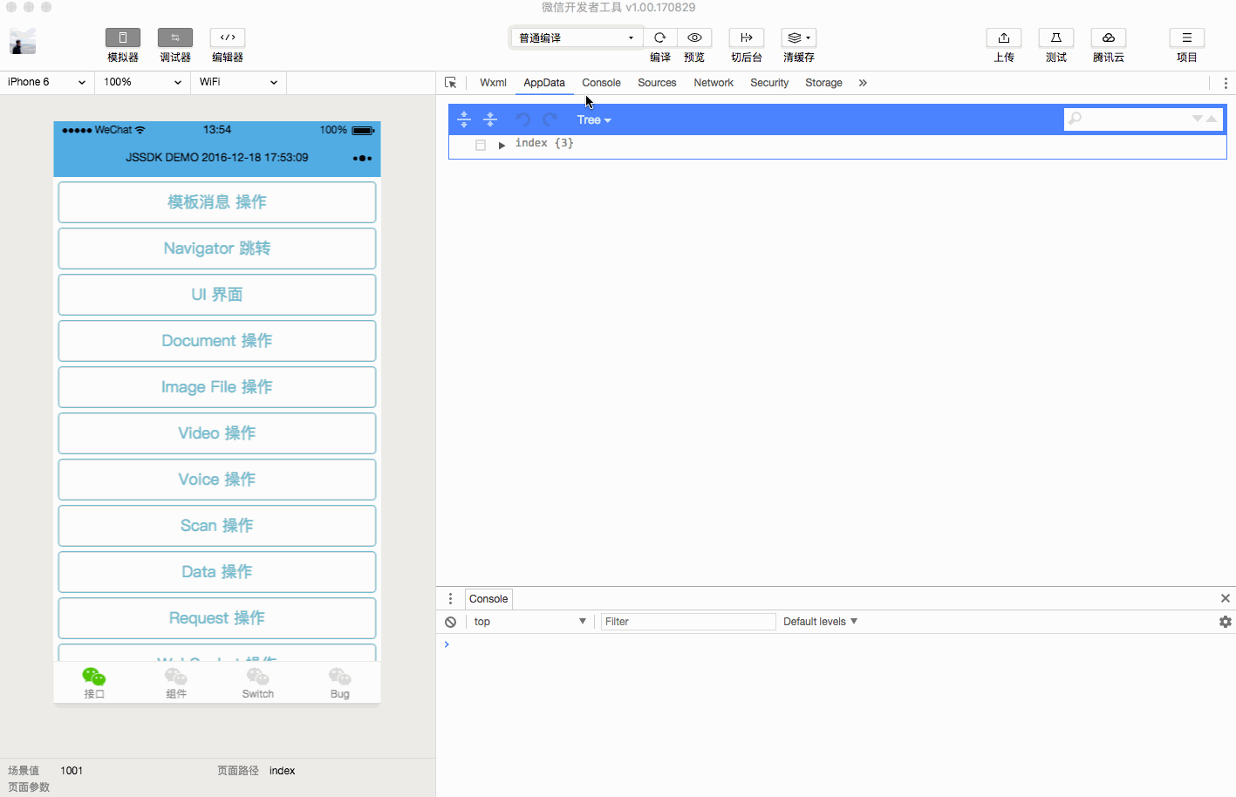Viewport: 1236px width, 797px height.
Task: Switch to the Sources tab
Action: click(x=657, y=82)
